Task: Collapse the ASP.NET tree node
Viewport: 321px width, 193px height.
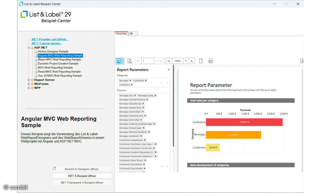Action: pos(29,47)
